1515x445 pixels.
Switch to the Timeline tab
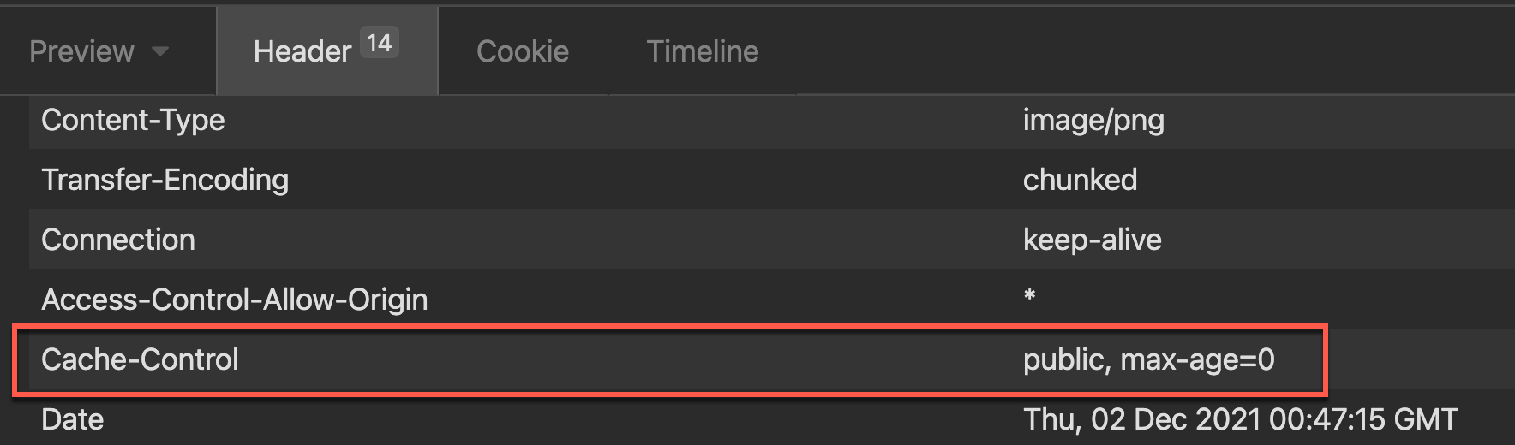703,51
